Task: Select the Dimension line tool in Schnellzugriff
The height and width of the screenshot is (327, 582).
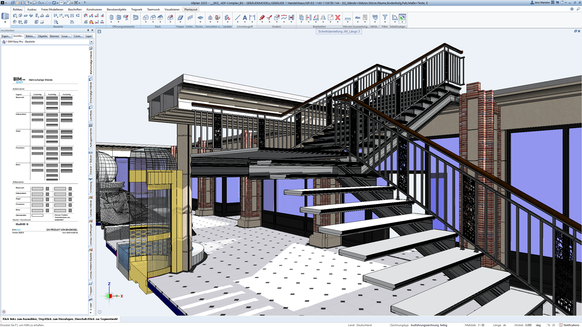Action: (252, 18)
